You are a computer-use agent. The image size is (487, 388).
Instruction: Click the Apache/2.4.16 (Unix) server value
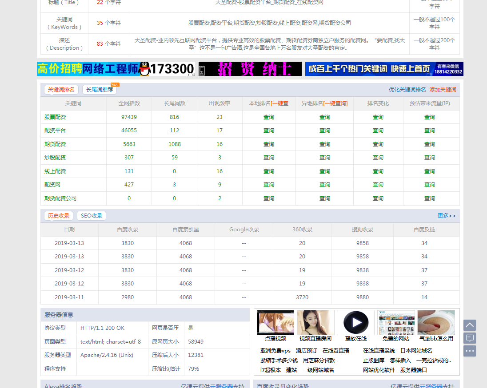click(107, 355)
